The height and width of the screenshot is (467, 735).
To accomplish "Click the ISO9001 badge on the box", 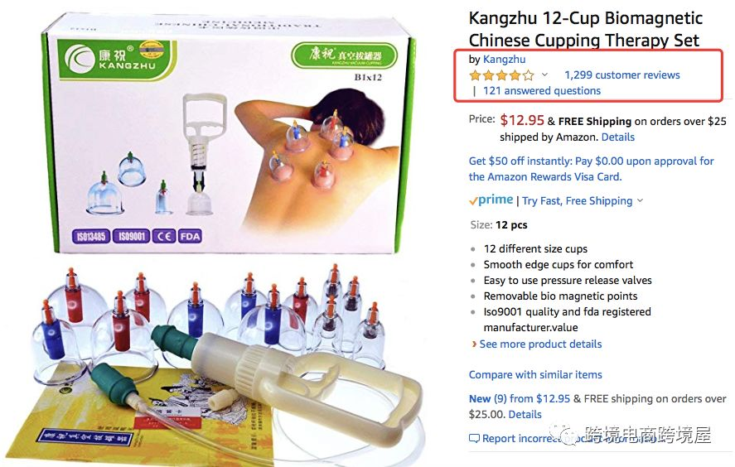I will click(x=131, y=236).
